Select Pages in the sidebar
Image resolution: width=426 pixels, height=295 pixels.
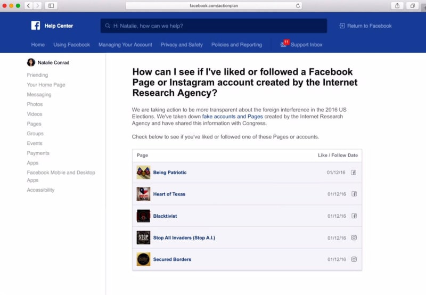pyautogui.click(x=34, y=124)
